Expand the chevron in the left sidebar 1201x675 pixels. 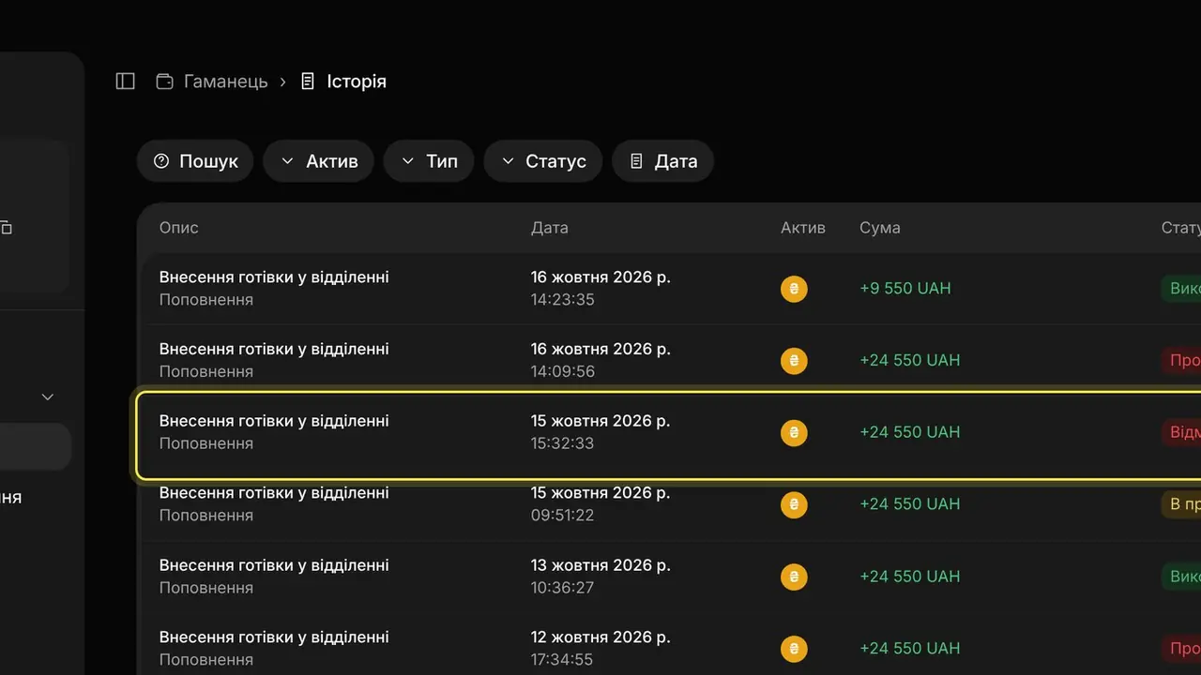click(48, 397)
